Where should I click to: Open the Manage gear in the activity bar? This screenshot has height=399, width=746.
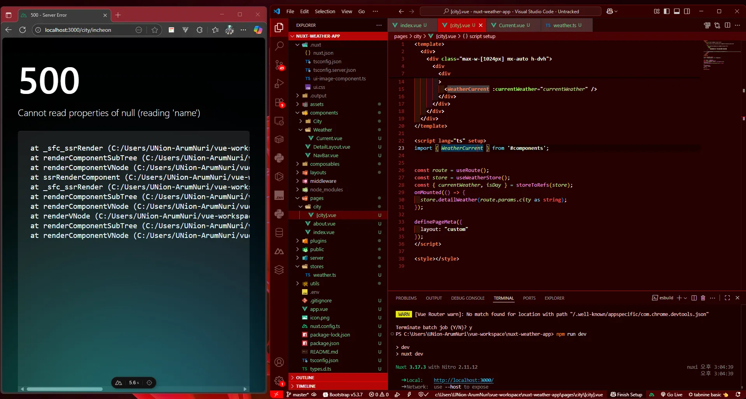(279, 381)
